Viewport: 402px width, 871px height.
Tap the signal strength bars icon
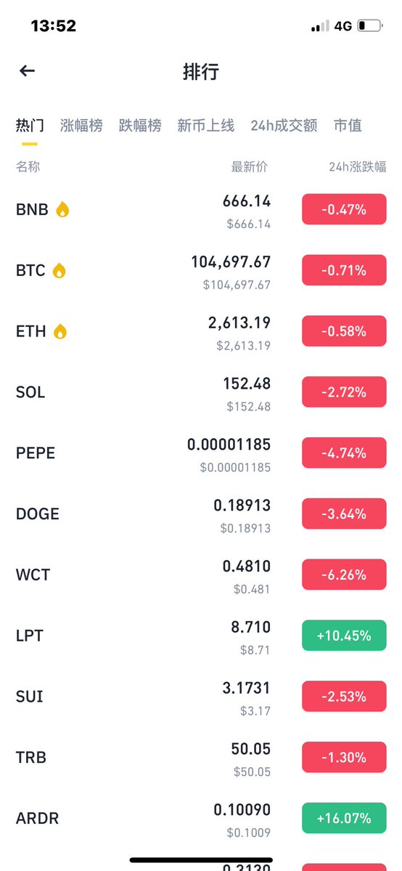click(321, 26)
